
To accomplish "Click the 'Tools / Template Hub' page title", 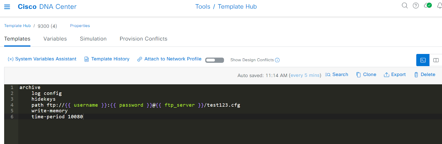I will pos(226,7).
